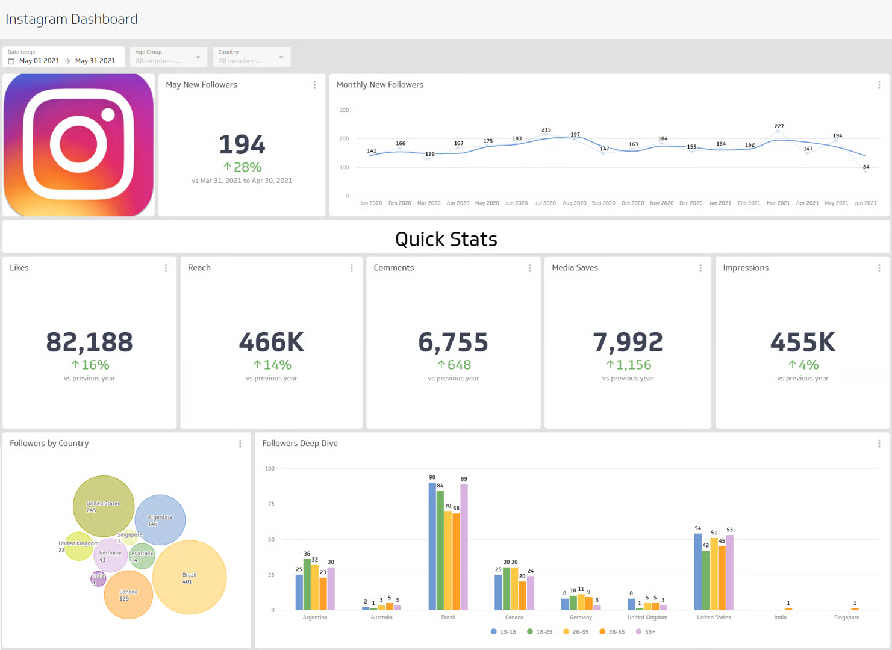The image size is (892, 650).
Task: Expand the Country filter dropdown
Action: tap(281, 58)
